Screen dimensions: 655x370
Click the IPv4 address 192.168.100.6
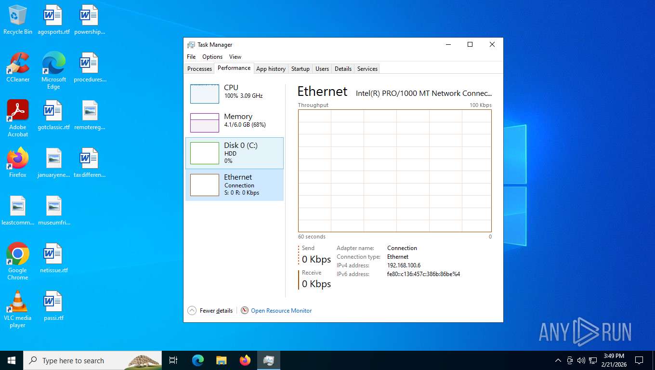coord(404,265)
